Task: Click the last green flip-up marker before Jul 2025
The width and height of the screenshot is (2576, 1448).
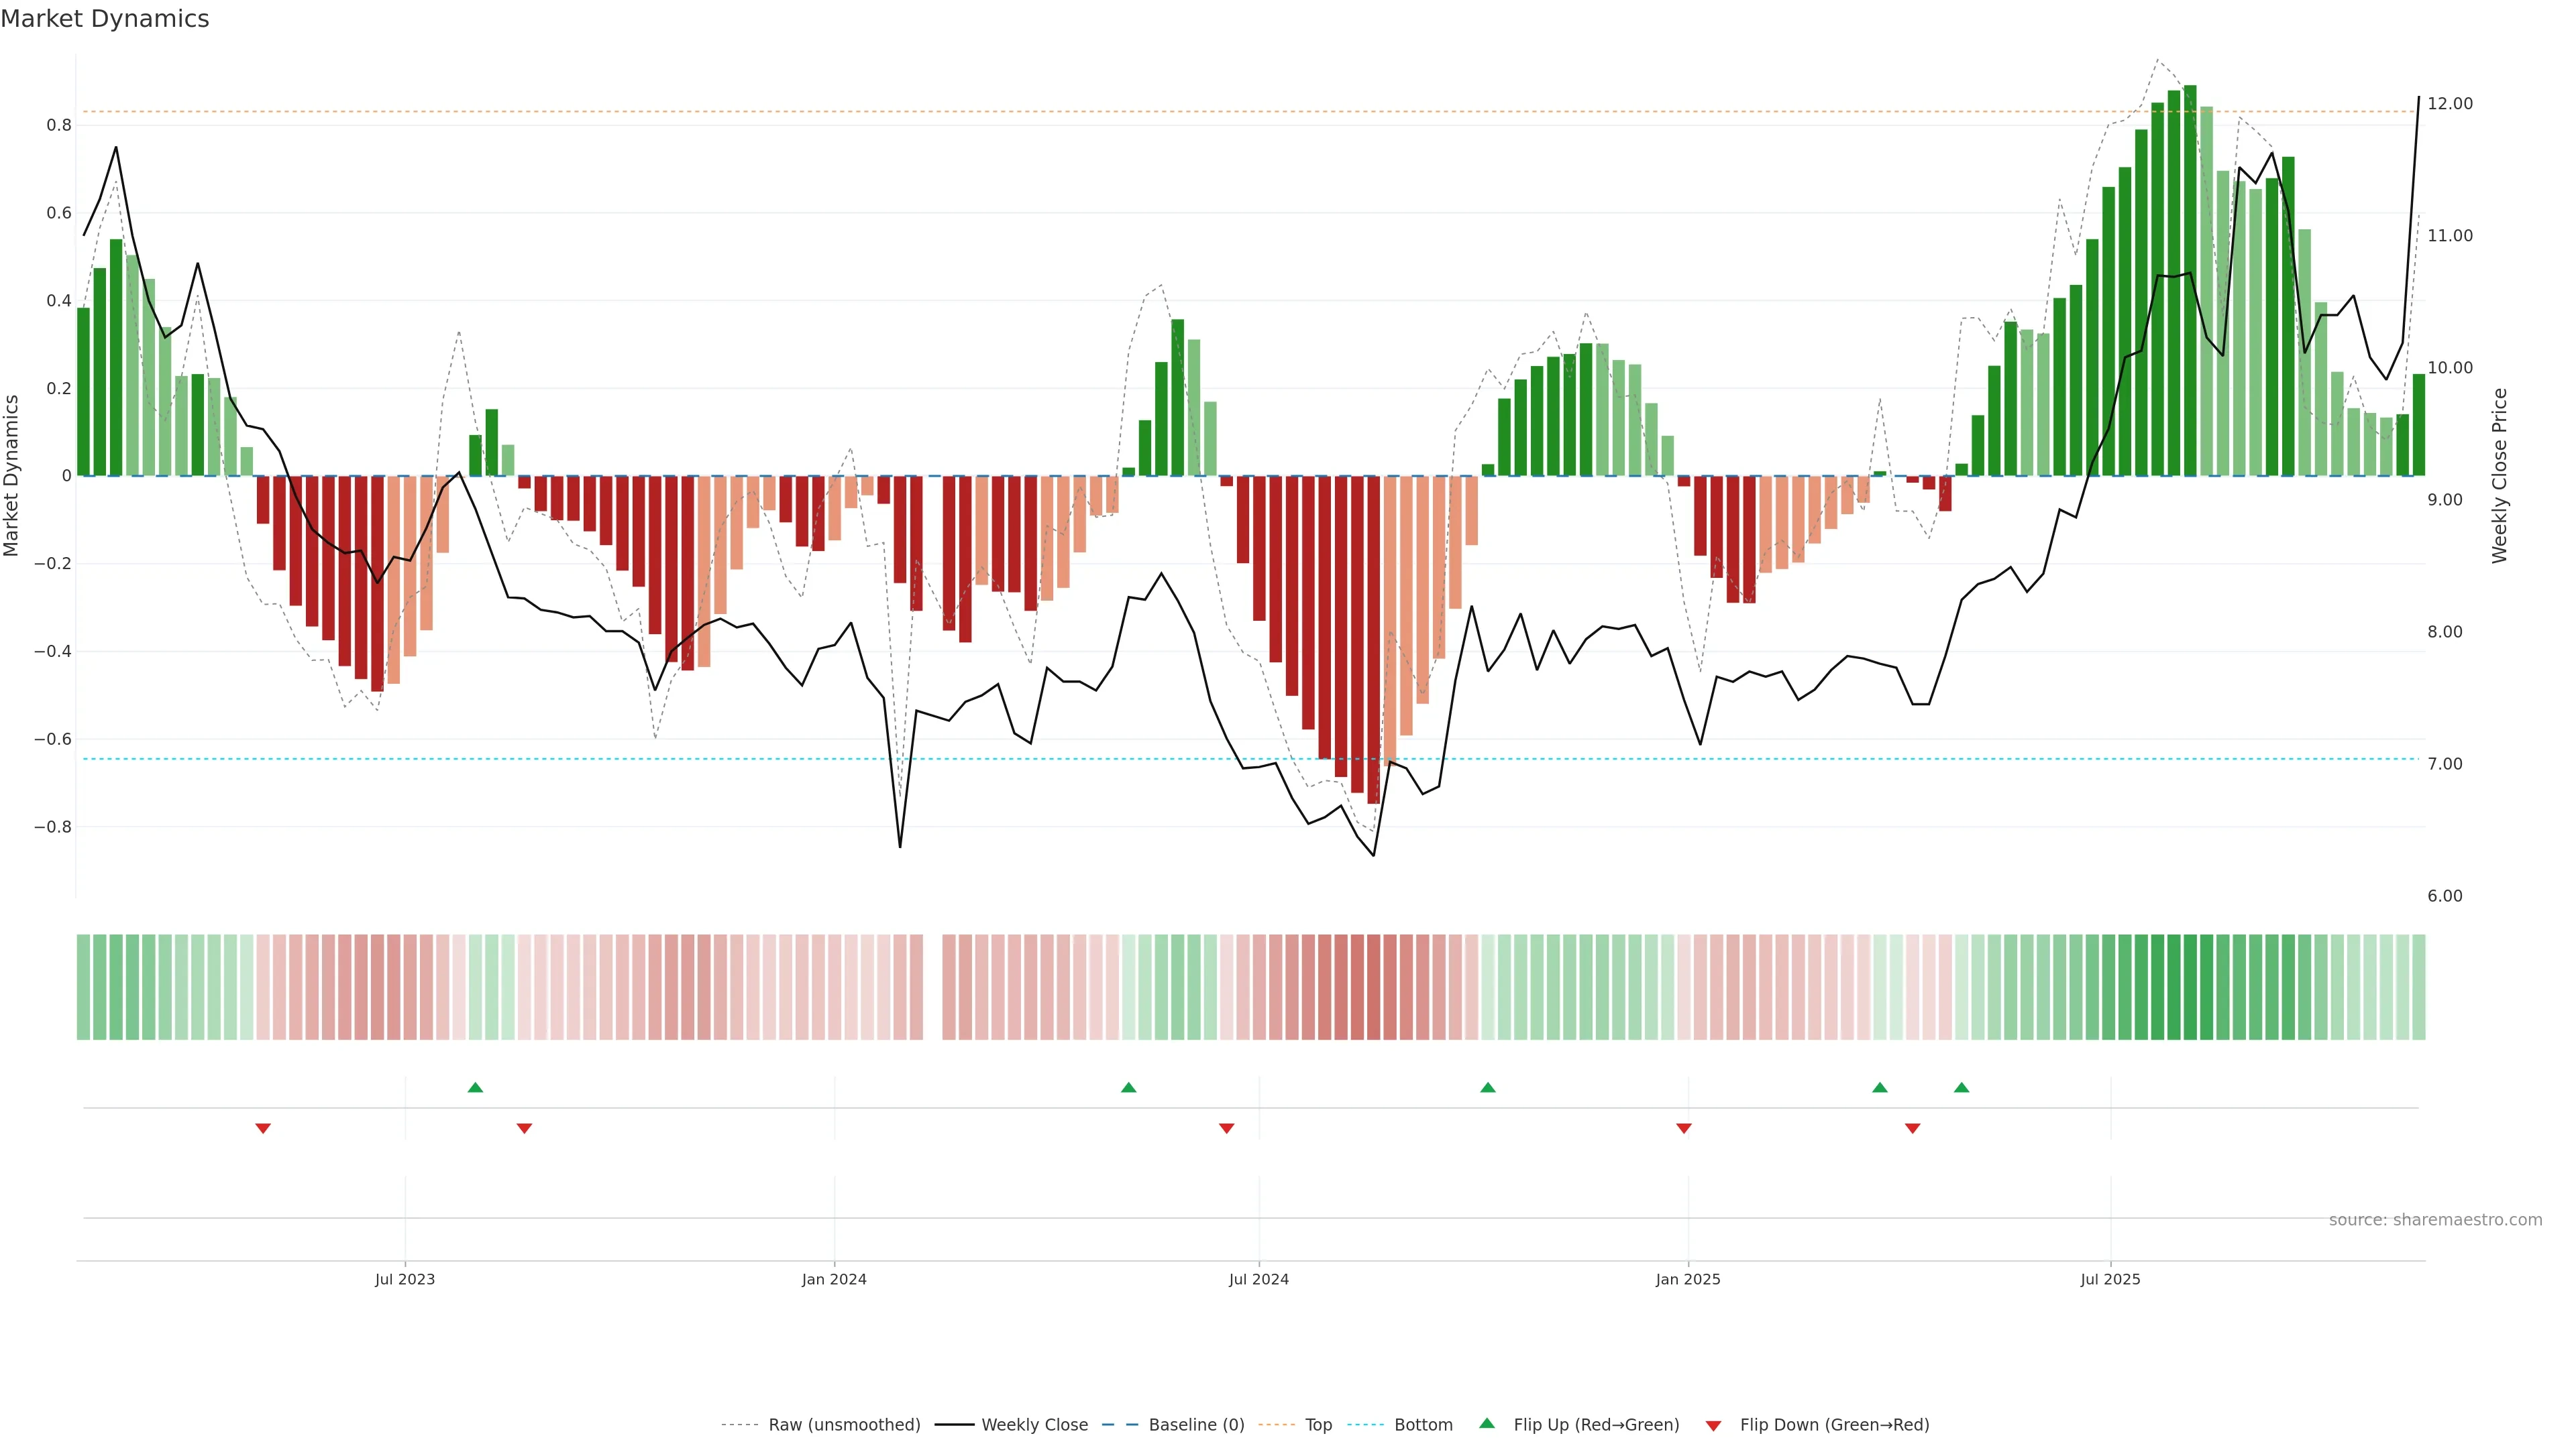Action: [1961, 1087]
